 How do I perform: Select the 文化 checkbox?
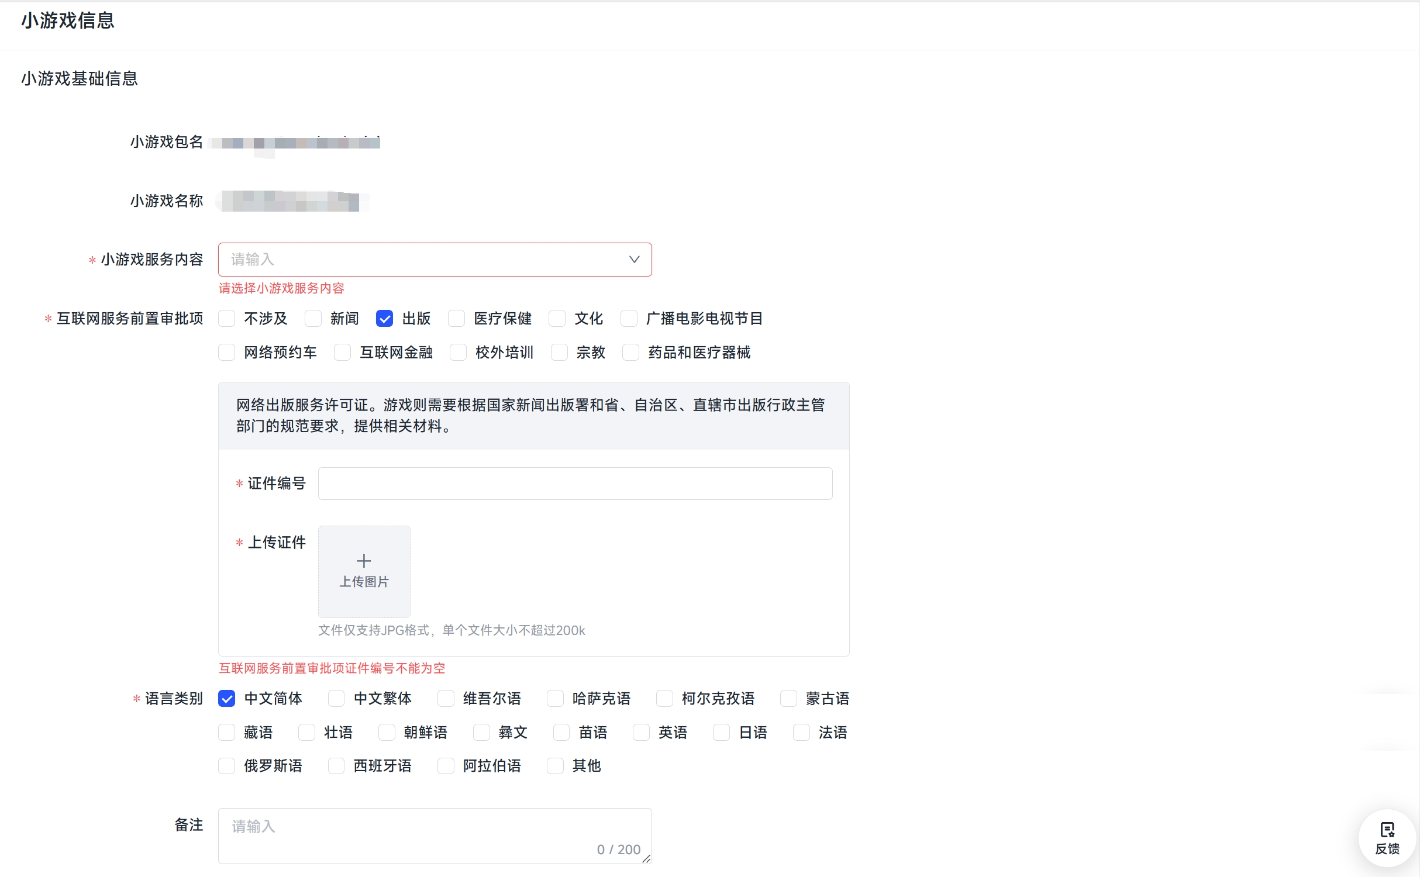click(x=557, y=319)
